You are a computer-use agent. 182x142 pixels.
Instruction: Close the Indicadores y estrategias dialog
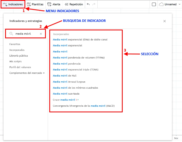[x=164, y=21]
